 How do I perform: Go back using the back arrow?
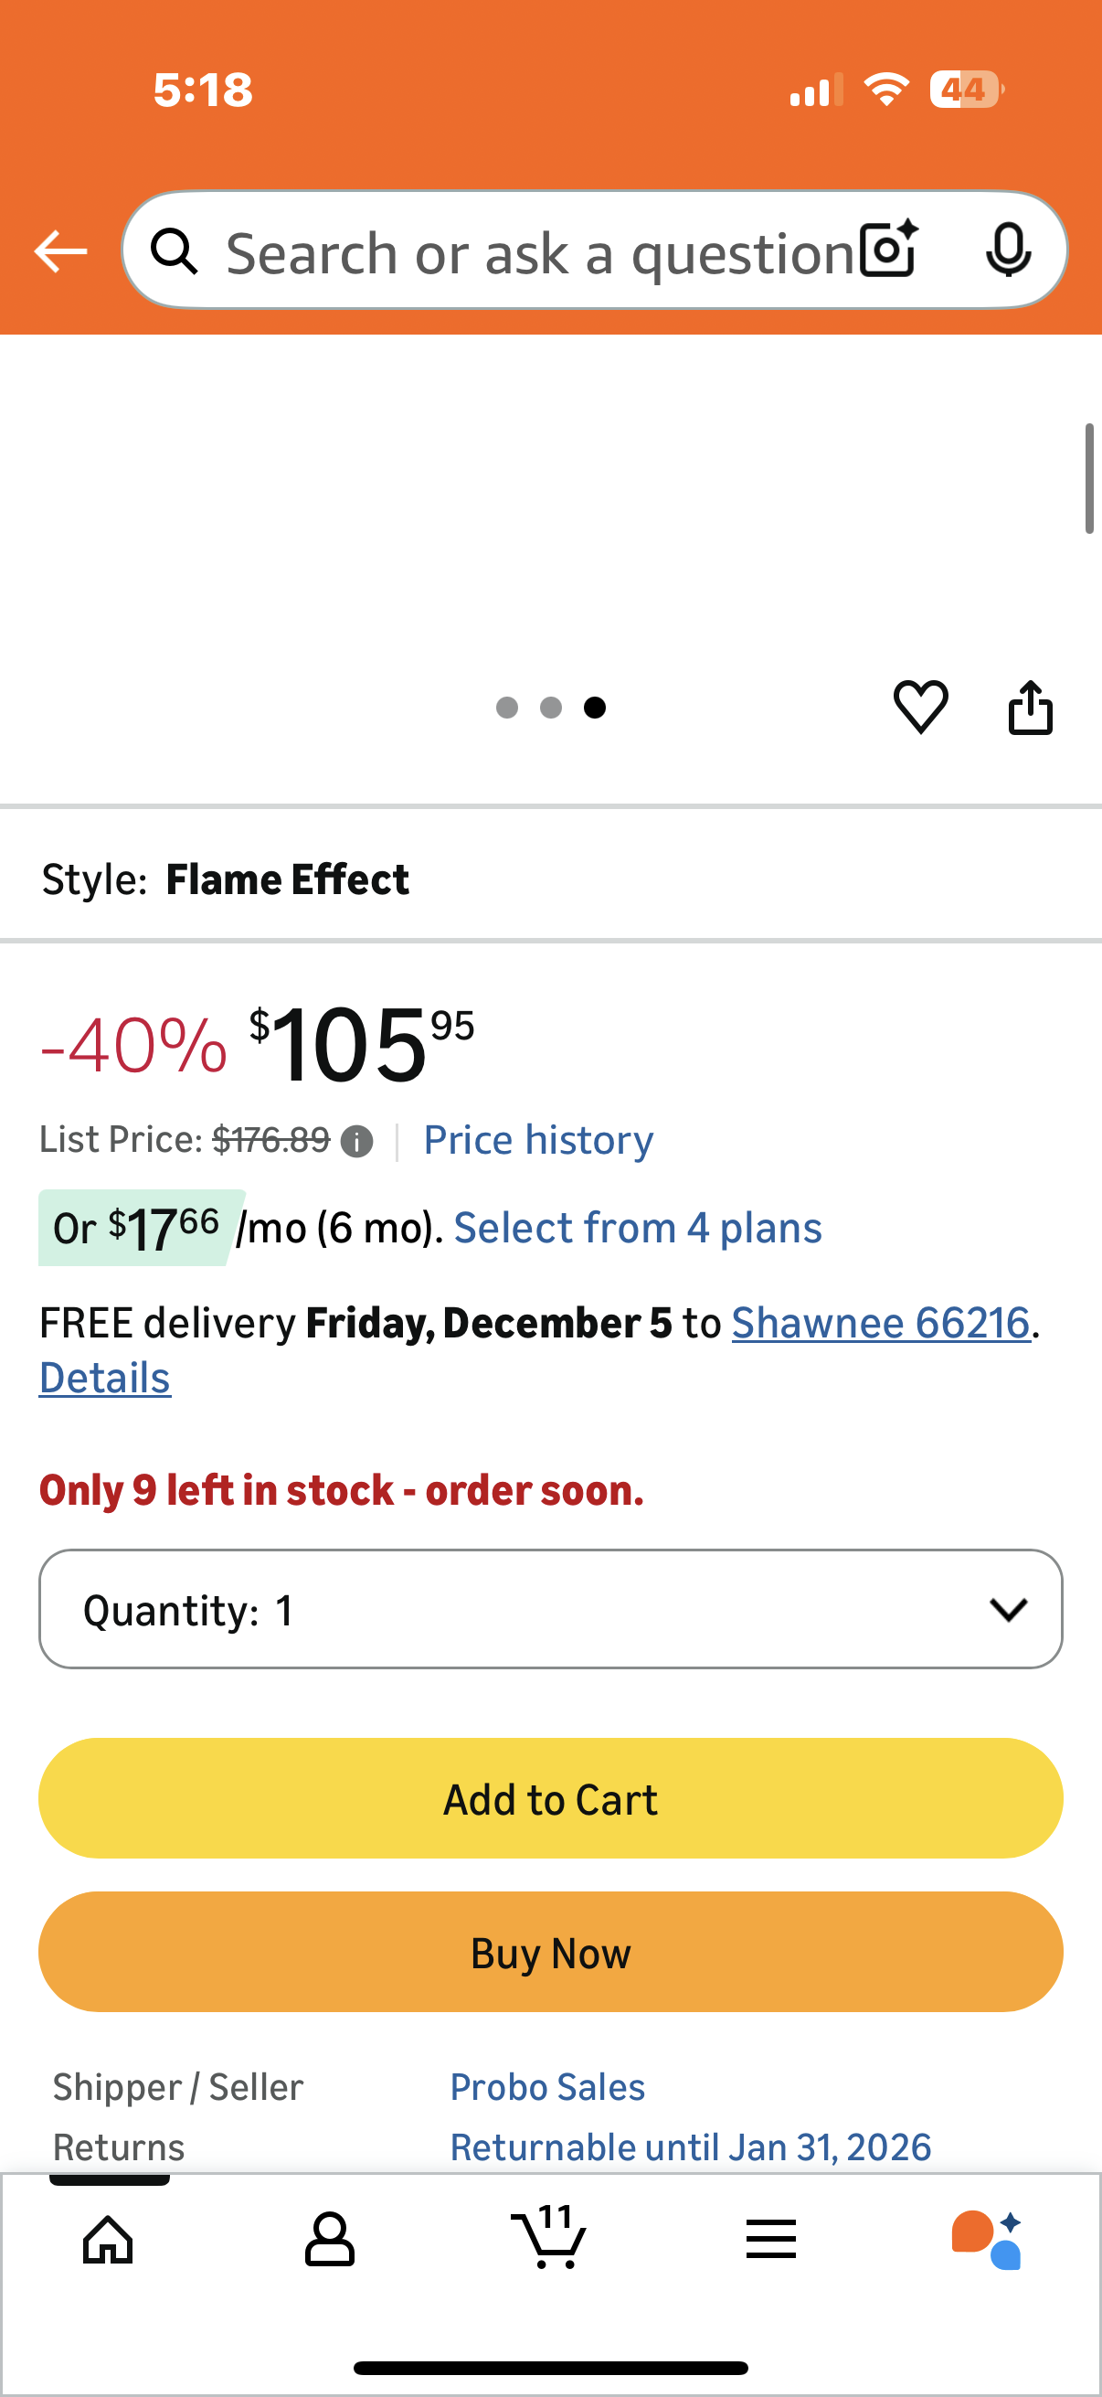click(x=58, y=250)
